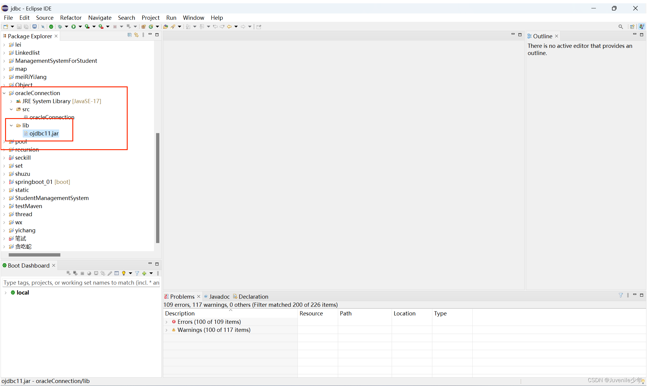Select the StudentManagementSystem project
This screenshot has width=647, height=386.
tap(49, 198)
